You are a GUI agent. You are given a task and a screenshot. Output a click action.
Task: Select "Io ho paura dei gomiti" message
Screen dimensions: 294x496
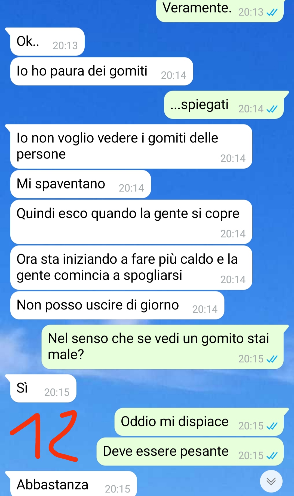point(102,71)
